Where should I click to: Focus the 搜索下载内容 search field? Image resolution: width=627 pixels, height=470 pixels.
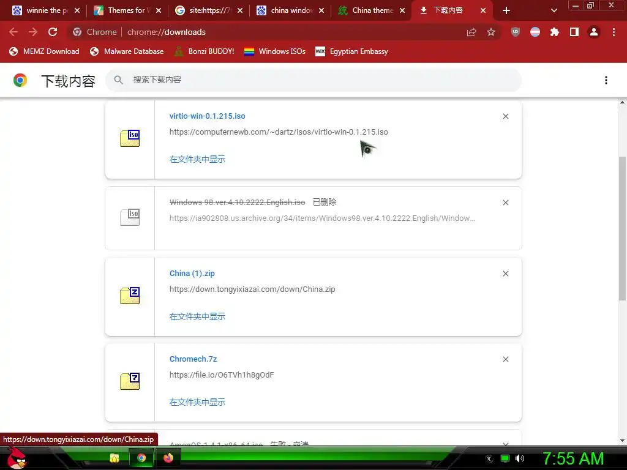(313, 80)
